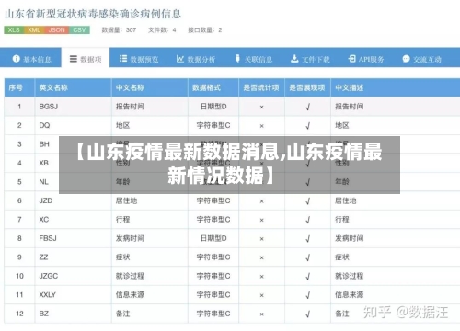
Task: Click the page title 山东省新型冠状病毒感染确诊病例信息
Action: (x=93, y=14)
